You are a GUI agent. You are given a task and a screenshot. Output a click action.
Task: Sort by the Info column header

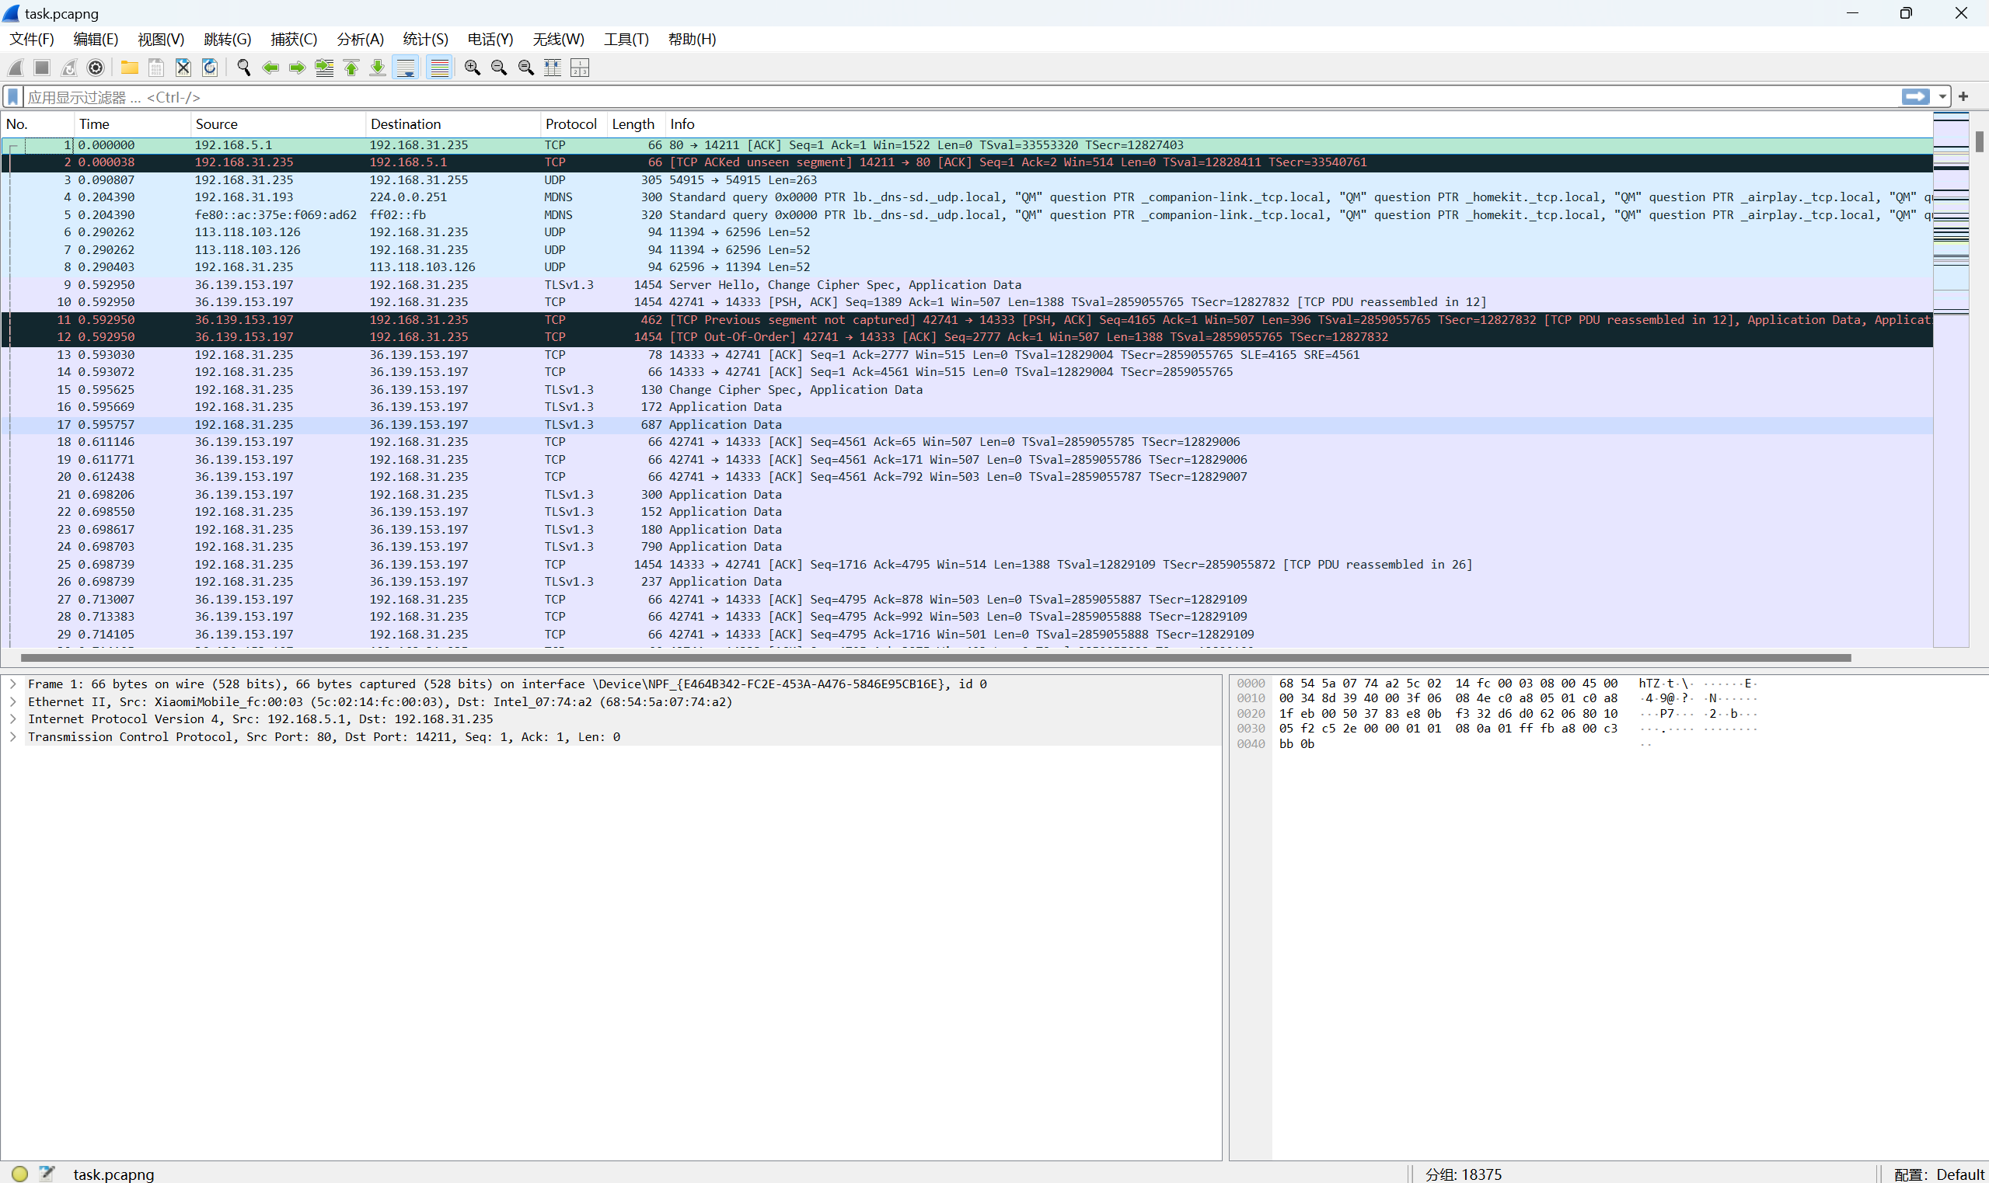[x=1298, y=124]
